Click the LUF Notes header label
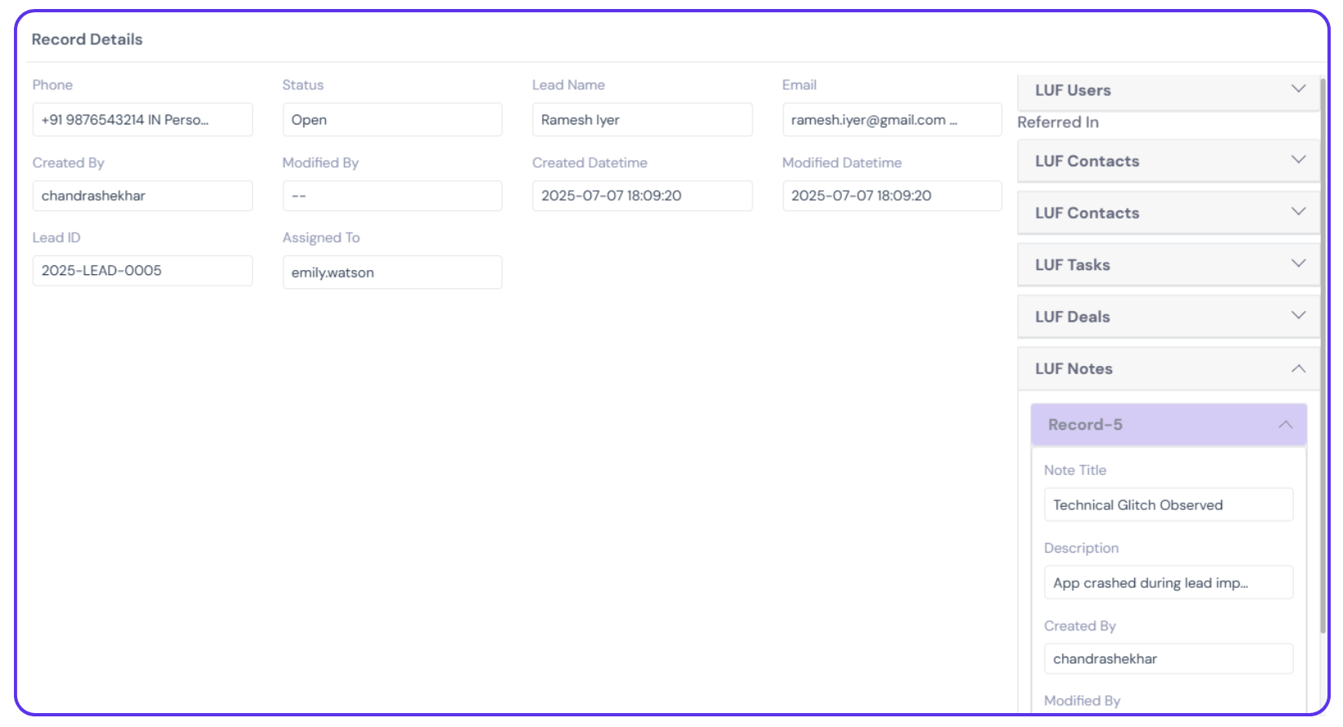Viewport: 1343px width, 727px height. (1074, 369)
